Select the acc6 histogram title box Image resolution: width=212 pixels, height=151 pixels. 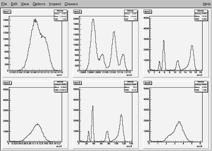point(148,83)
